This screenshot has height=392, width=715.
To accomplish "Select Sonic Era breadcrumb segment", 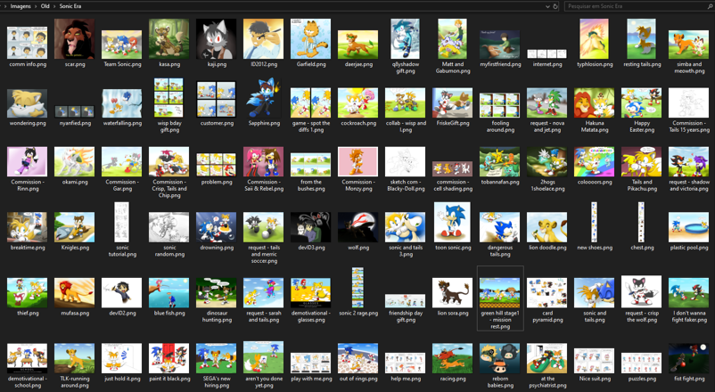I will coord(70,6).
